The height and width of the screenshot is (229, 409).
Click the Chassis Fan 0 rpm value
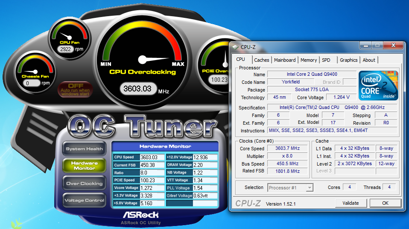pos(31,83)
